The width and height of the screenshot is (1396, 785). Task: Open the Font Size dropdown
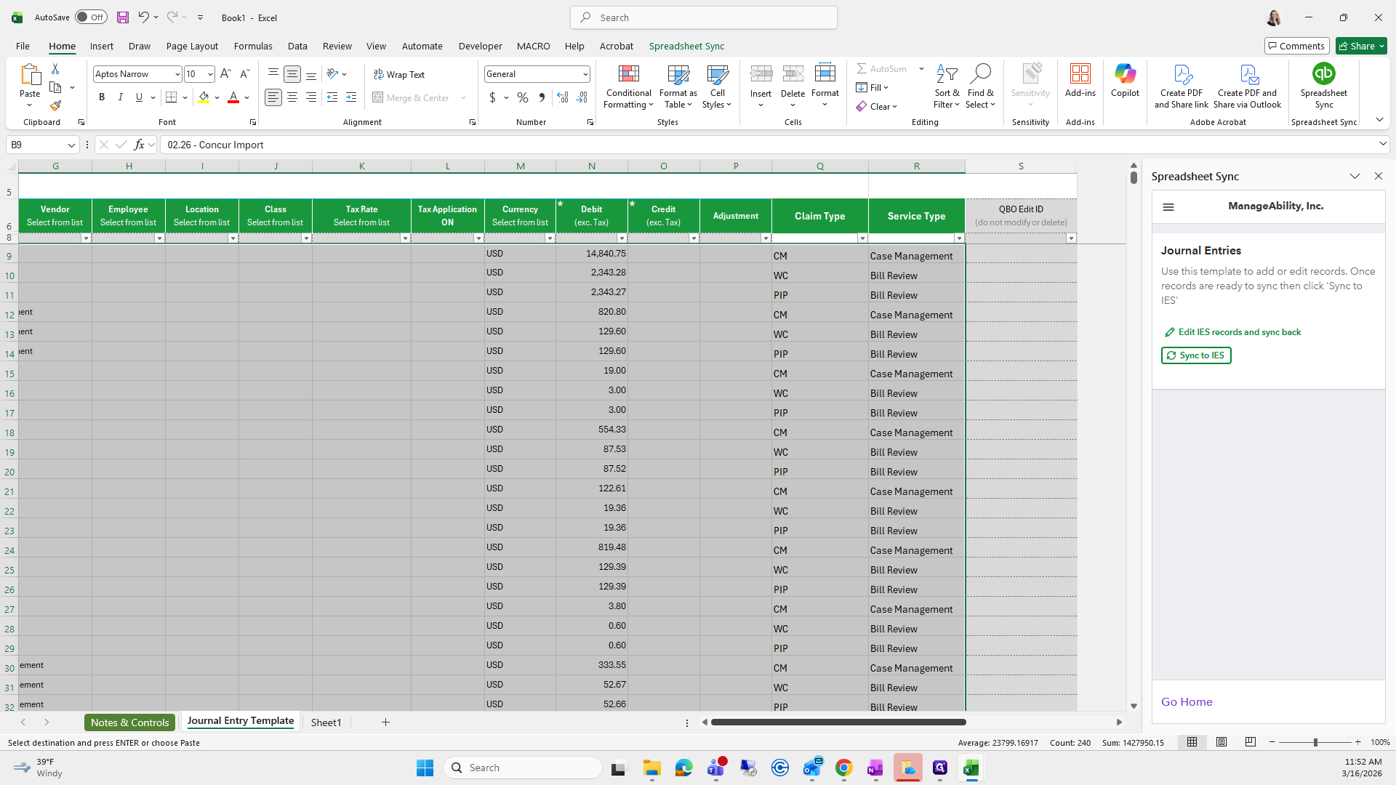210,74
